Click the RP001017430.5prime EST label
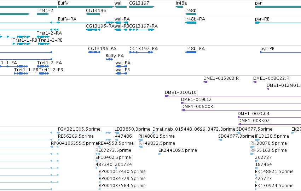 click(122, 172)
